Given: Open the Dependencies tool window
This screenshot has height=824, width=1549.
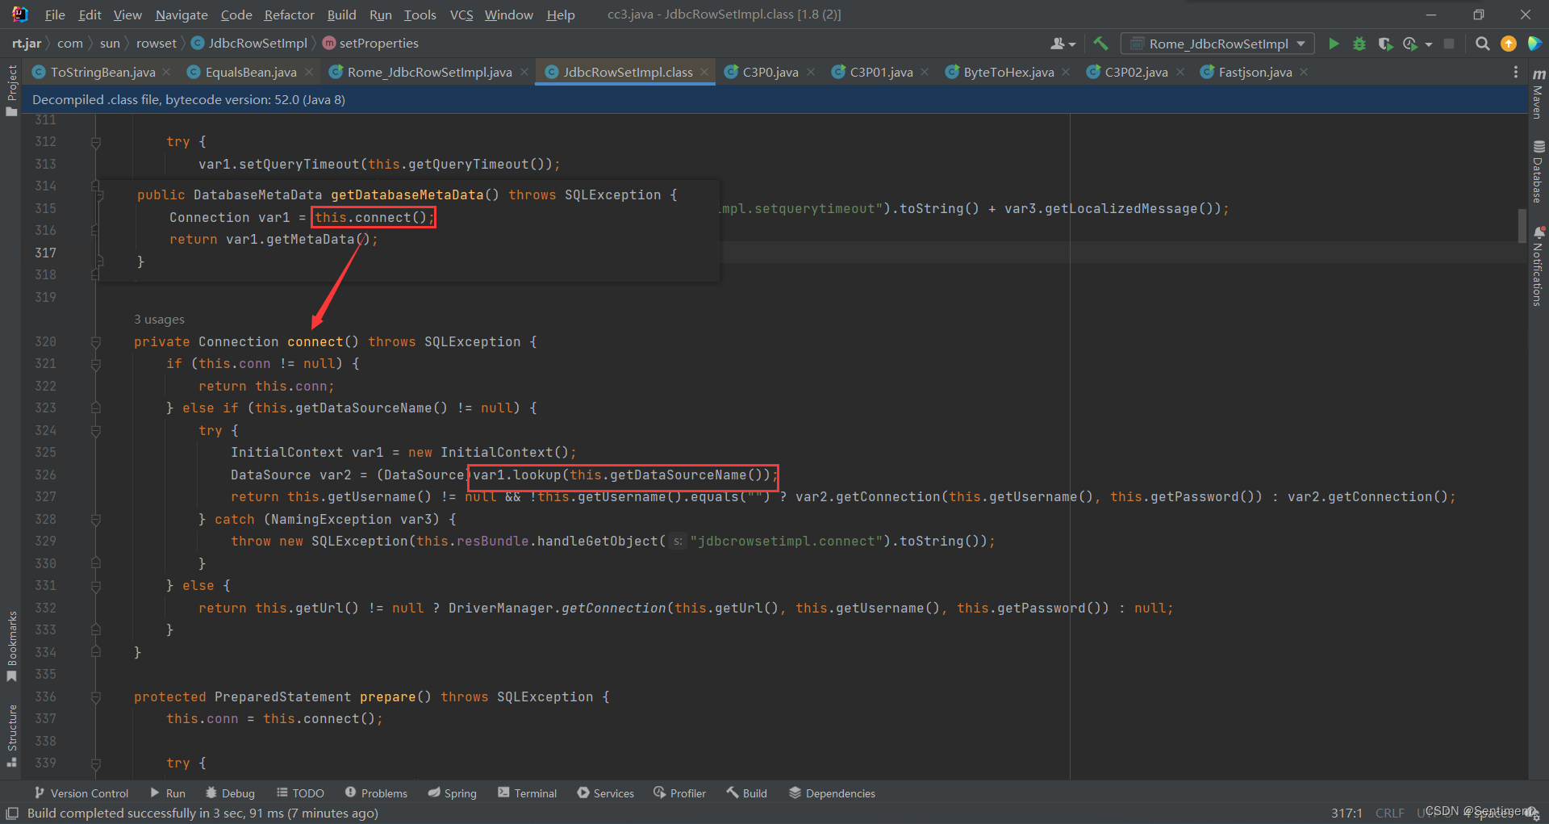Looking at the screenshot, I should tap(832, 793).
